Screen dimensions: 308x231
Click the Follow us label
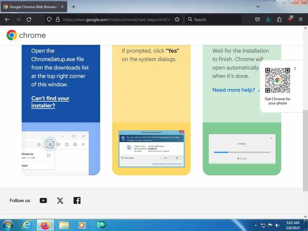pyautogui.click(x=20, y=201)
